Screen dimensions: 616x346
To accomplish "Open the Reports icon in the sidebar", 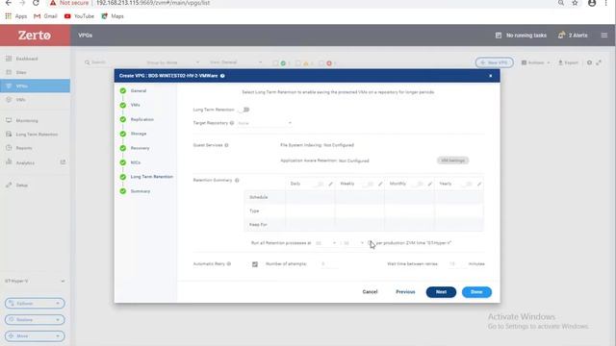I will click(9, 148).
